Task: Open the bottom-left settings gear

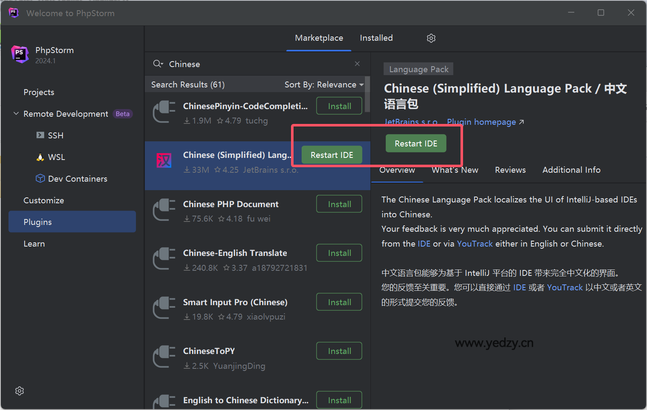Action: click(19, 390)
